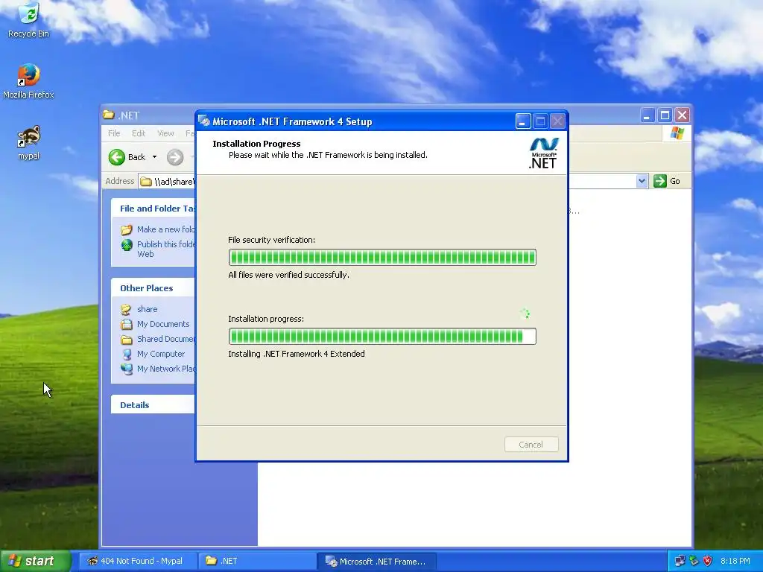Click the share folder icon in Other Places
Screen dimensions: 763x572
[127, 309]
